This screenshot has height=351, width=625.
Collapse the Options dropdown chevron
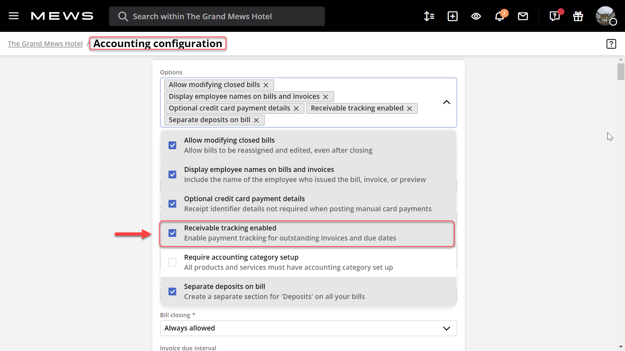[447, 102]
